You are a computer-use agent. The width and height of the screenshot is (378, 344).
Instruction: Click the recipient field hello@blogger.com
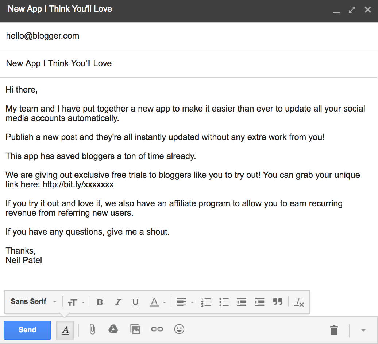pos(189,36)
